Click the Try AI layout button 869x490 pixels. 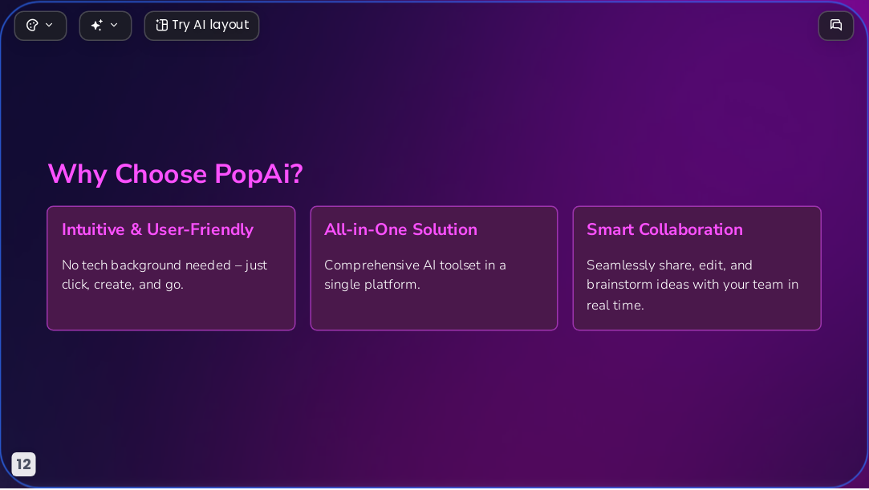click(201, 26)
